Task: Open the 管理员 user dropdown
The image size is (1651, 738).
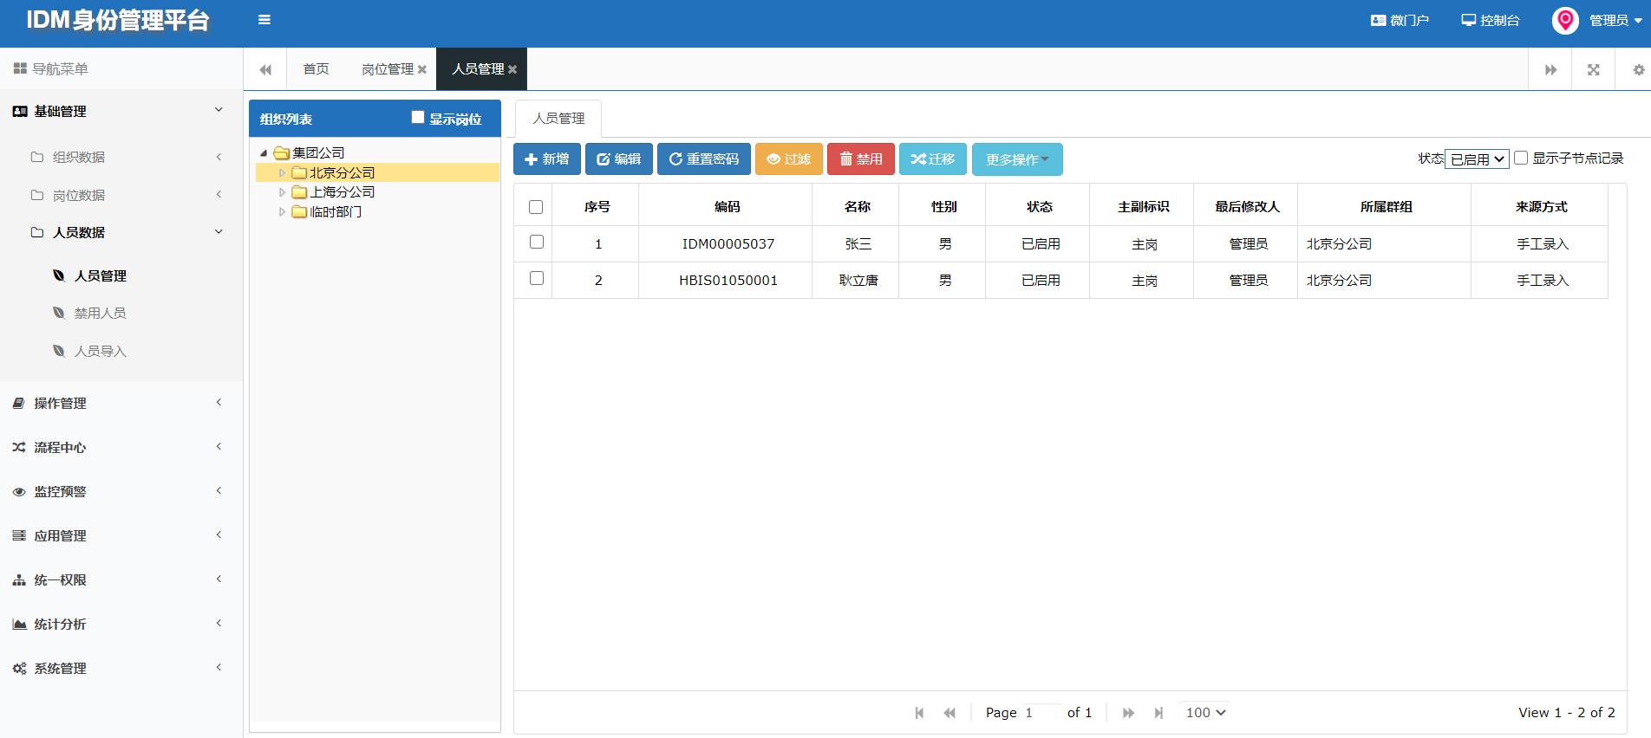Action: coord(1615,20)
